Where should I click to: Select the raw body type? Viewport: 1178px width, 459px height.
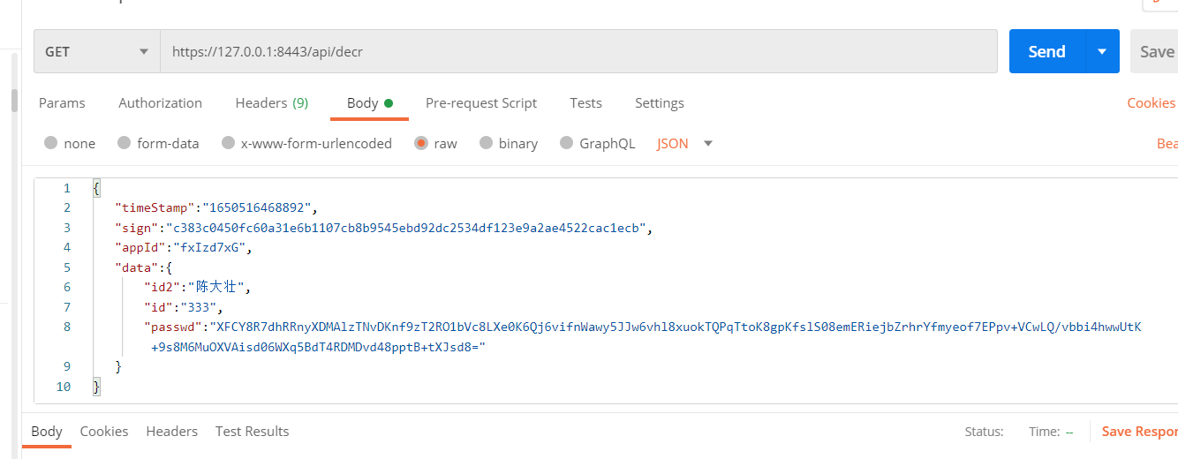point(435,143)
